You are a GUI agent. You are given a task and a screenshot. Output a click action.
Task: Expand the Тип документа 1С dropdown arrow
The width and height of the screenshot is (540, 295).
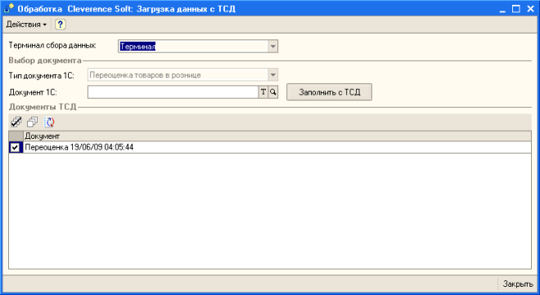(x=272, y=74)
